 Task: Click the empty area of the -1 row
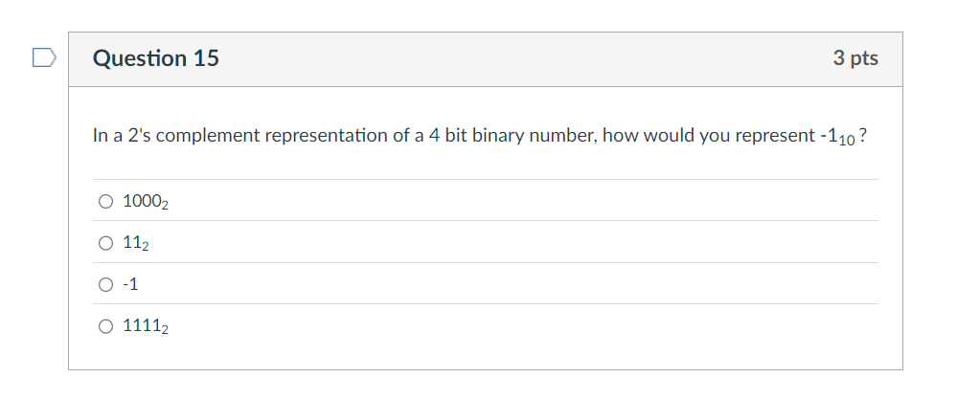pos(509,284)
